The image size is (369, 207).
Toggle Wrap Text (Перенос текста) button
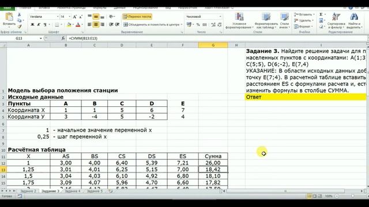tap(137, 17)
